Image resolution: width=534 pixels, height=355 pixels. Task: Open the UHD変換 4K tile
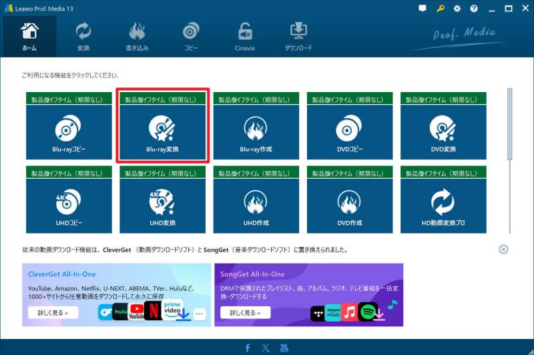click(x=162, y=206)
